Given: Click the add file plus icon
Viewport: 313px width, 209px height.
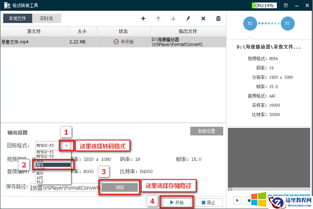Looking at the screenshot, I should 143,18.
